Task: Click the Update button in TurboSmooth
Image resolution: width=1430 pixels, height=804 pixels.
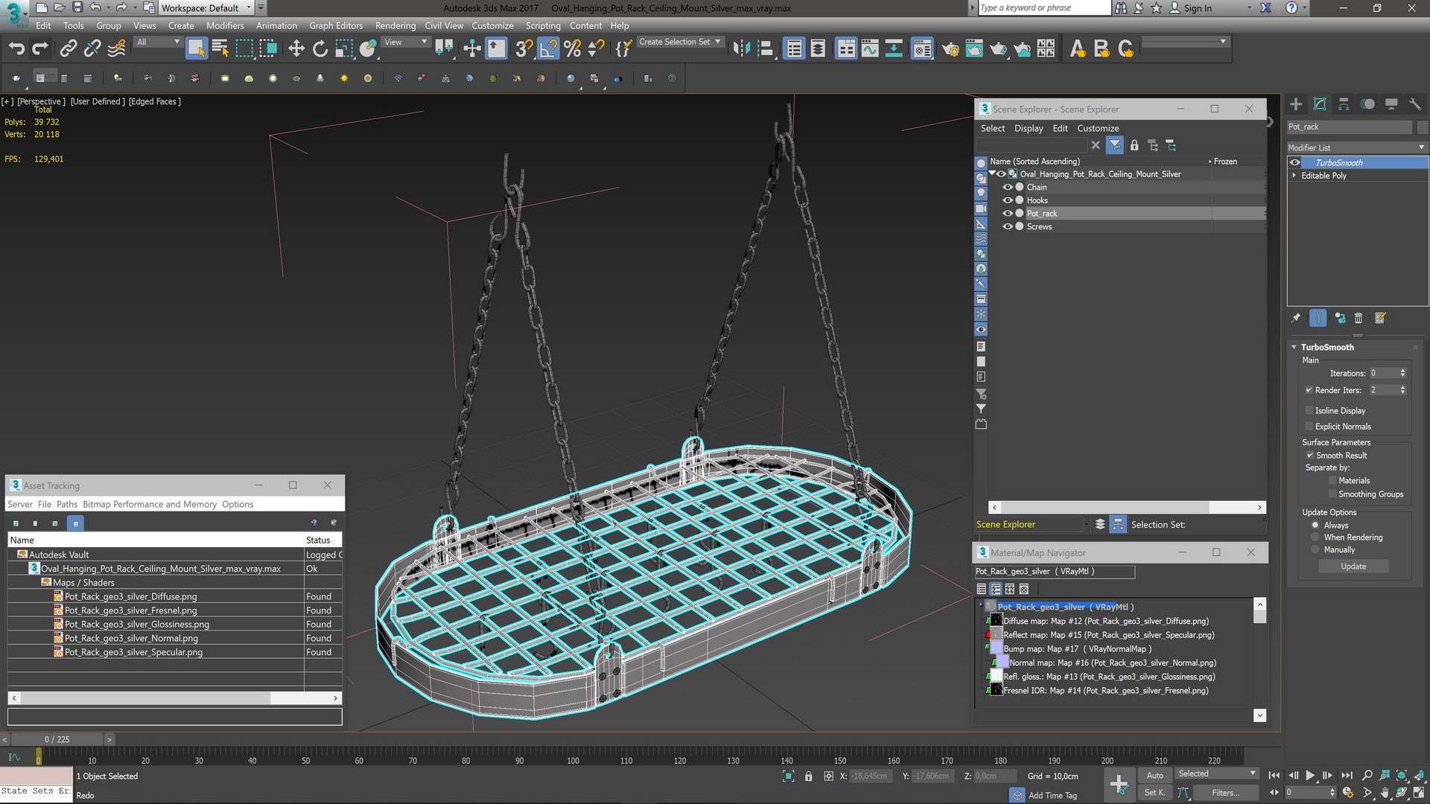Action: click(x=1353, y=567)
